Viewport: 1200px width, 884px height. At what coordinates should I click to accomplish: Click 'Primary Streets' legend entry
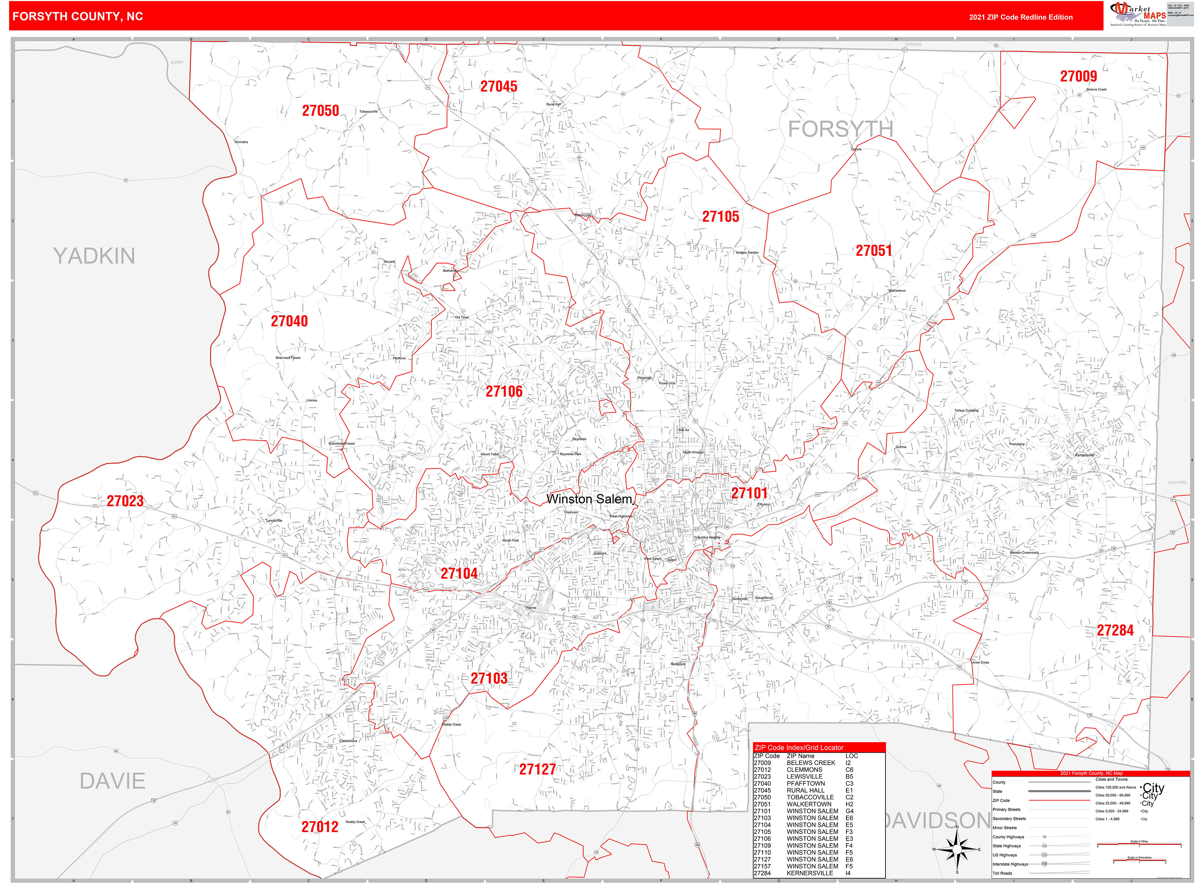[1006, 810]
